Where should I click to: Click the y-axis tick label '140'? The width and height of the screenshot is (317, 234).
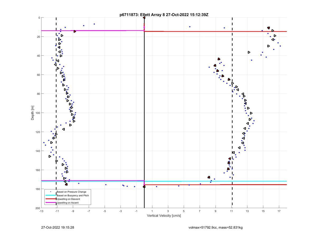(38, 151)
